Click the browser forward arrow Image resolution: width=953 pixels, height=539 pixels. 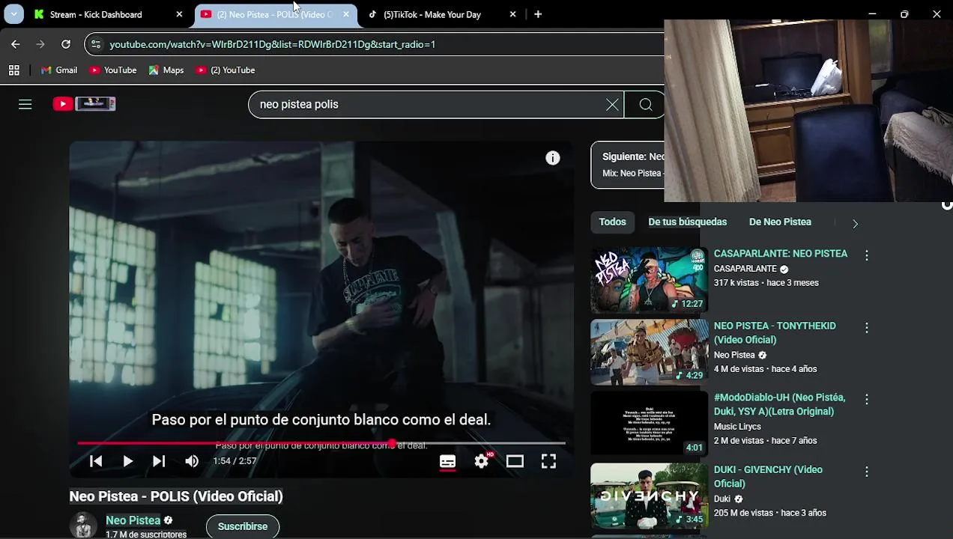point(40,44)
